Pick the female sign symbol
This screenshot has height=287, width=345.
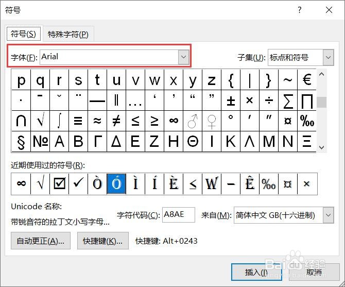click(212, 121)
